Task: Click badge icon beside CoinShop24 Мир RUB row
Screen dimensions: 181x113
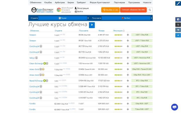Action: pos(41,46)
